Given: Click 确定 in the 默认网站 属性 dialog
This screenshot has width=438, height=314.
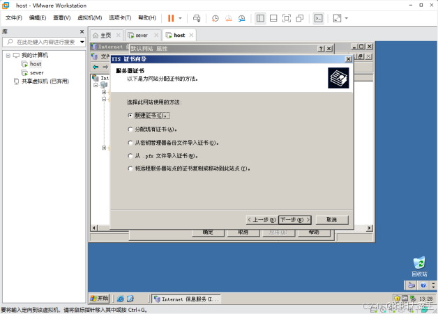Looking at the screenshot, I should (208, 233).
